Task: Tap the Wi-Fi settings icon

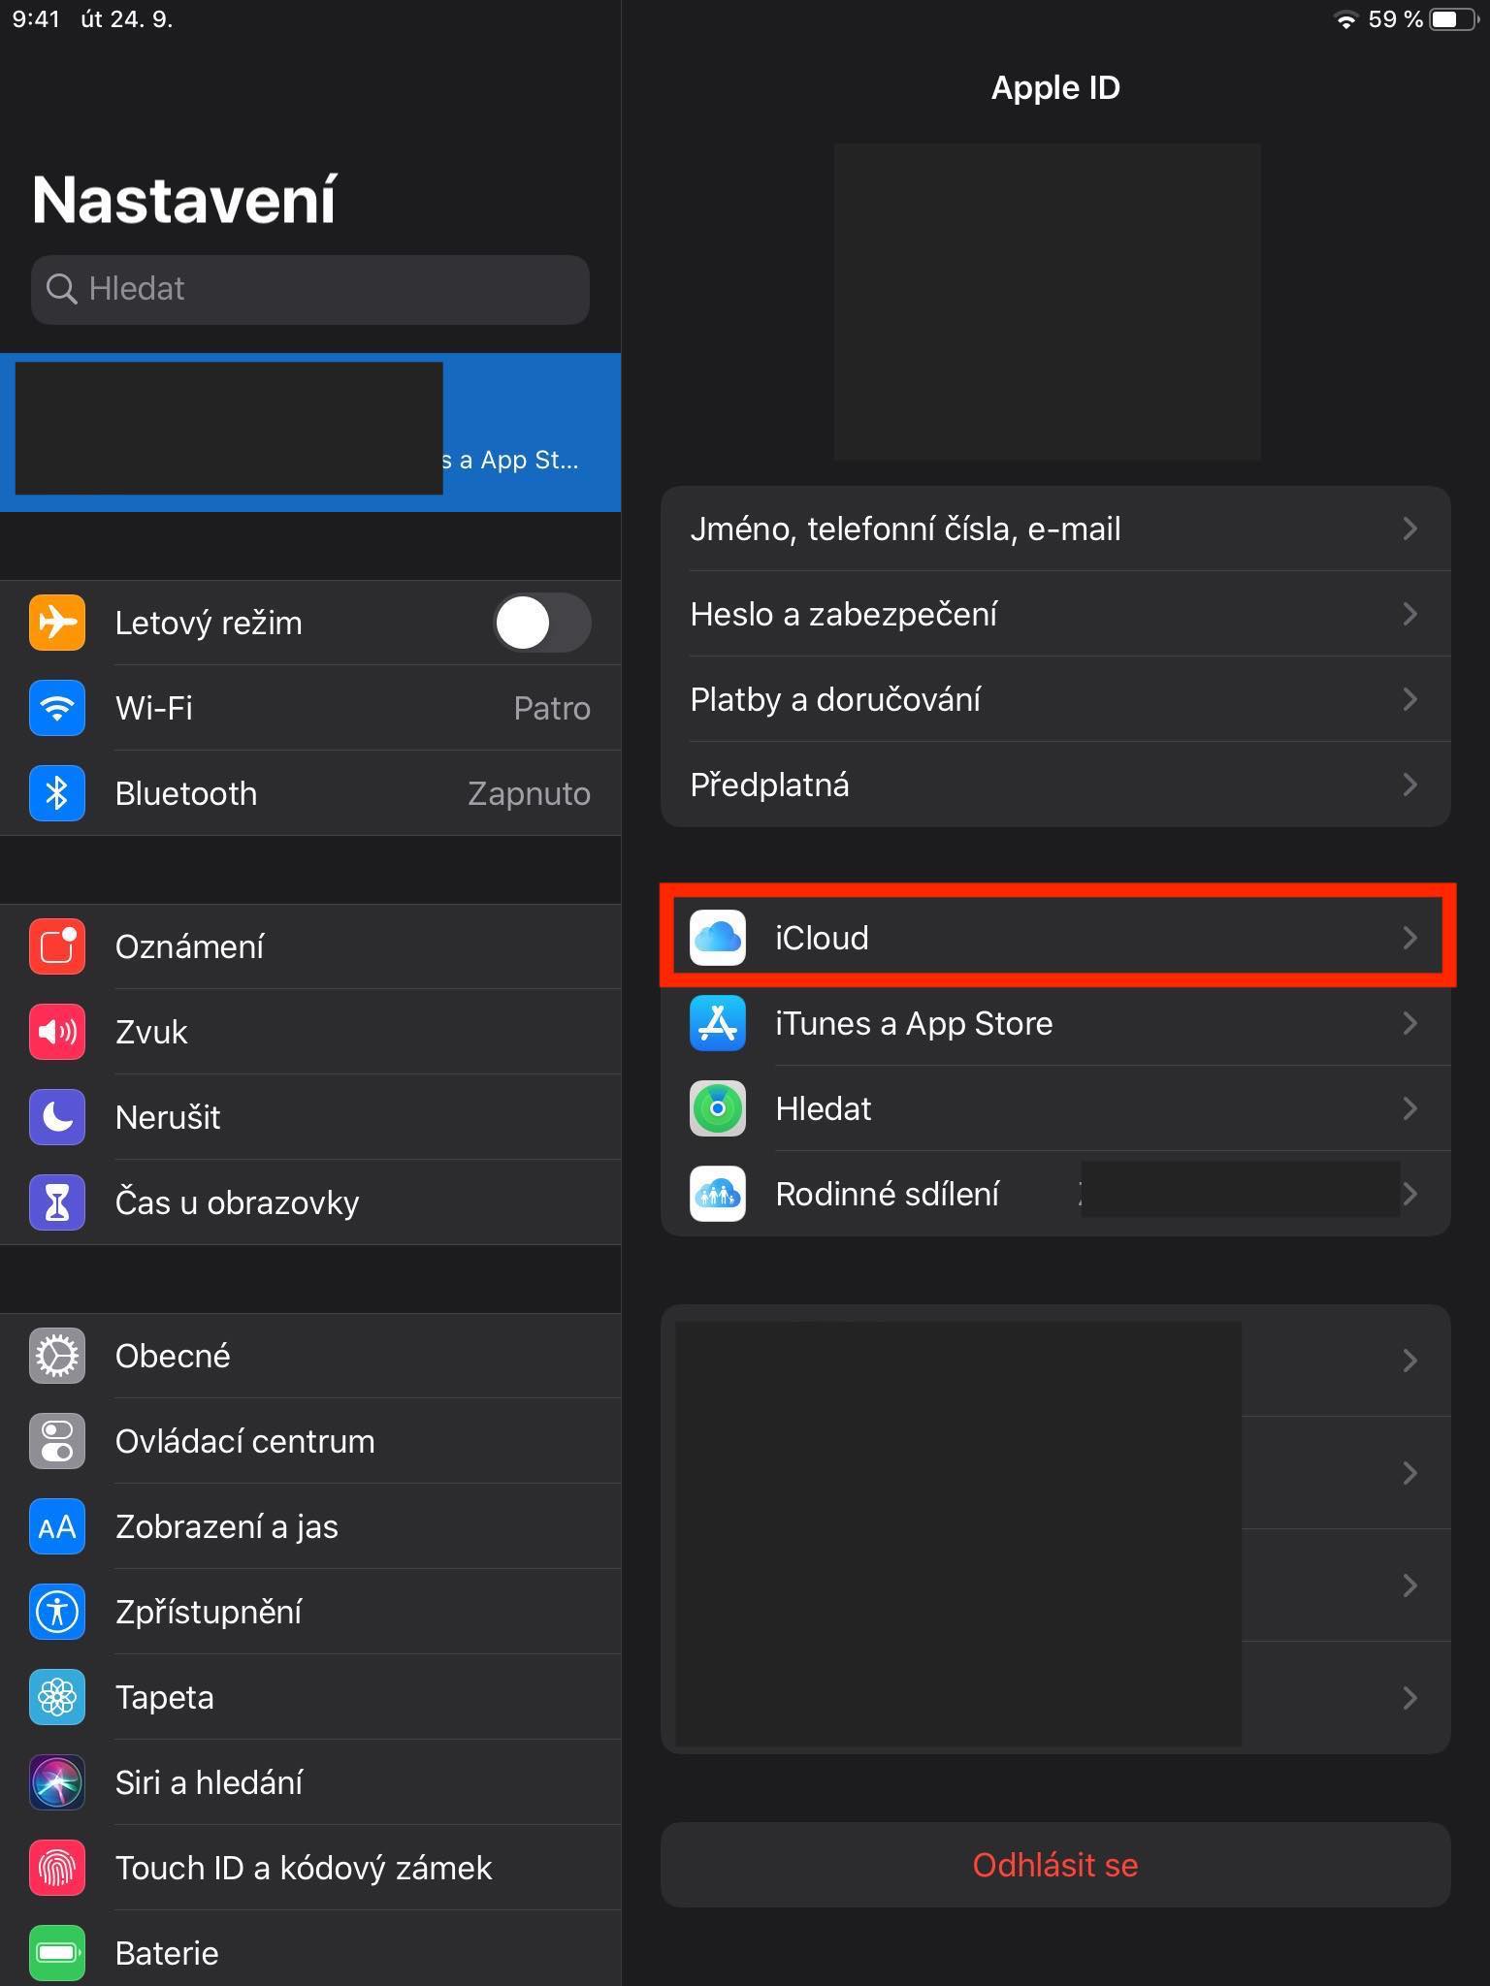Action: click(57, 707)
